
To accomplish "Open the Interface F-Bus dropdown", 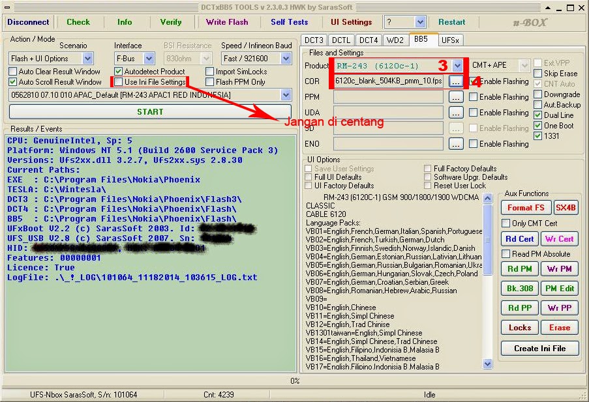I will 149,59.
